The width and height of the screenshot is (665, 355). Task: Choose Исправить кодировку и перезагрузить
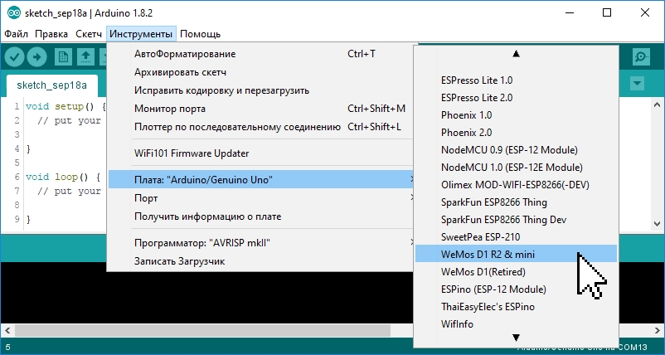[261, 90]
